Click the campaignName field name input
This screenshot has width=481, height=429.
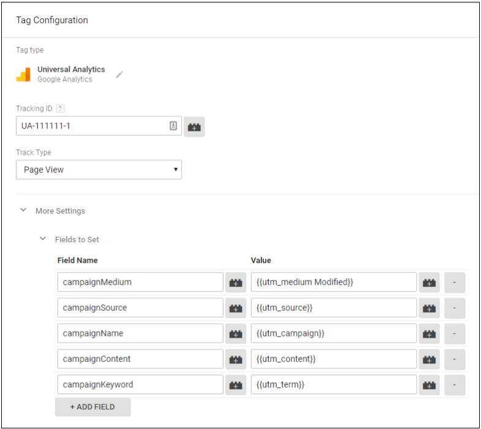(x=140, y=334)
